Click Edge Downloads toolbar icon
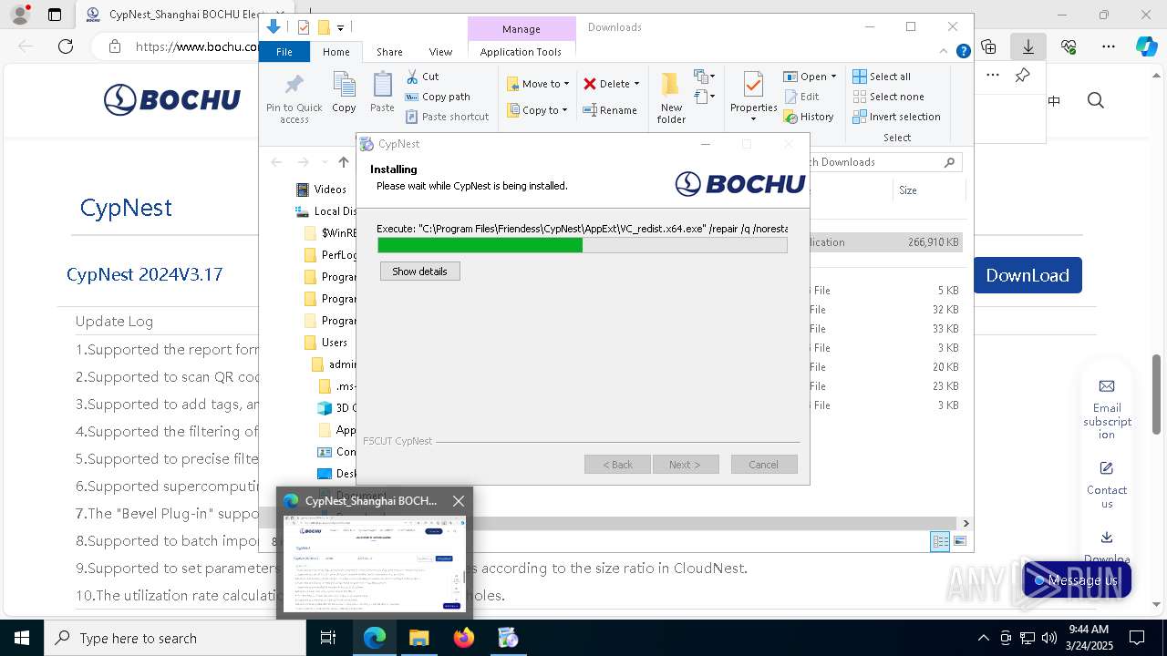1167x656 pixels. tap(1028, 46)
